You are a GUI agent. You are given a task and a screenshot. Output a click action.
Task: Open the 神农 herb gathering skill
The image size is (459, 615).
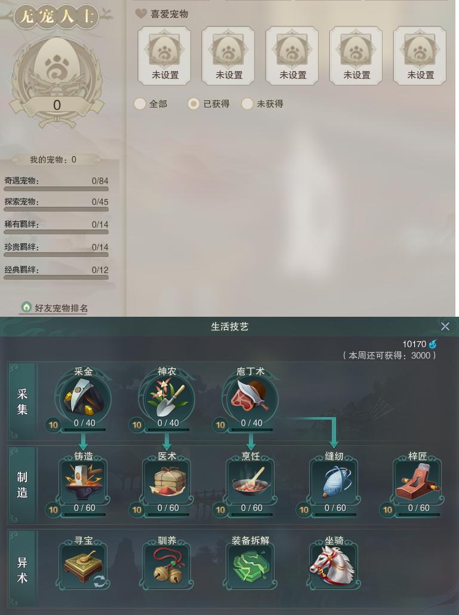[x=167, y=398]
